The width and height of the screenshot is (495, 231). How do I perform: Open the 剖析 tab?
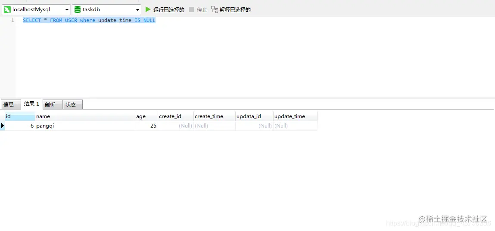53,105
